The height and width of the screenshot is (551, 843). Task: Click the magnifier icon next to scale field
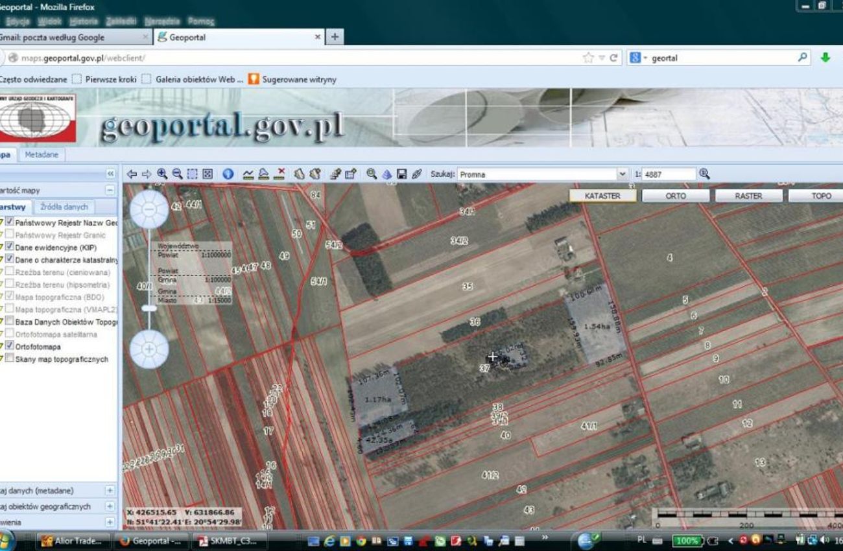click(x=705, y=174)
